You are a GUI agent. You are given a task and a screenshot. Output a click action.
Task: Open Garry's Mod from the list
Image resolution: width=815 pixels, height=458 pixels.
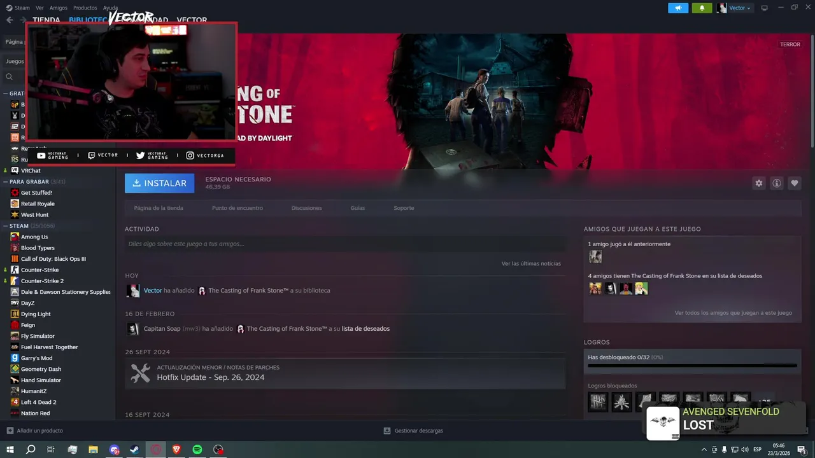click(x=36, y=358)
